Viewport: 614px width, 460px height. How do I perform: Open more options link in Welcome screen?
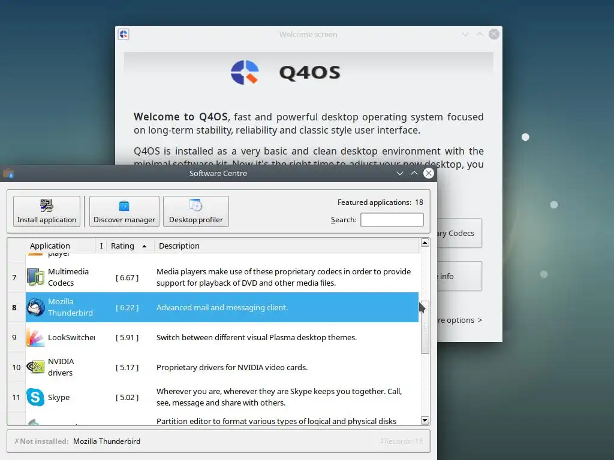click(x=460, y=320)
